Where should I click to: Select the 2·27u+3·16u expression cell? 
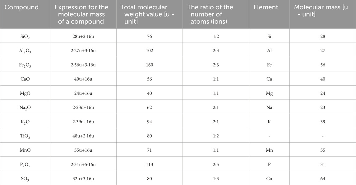pyautogui.click(x=83, y=50)
